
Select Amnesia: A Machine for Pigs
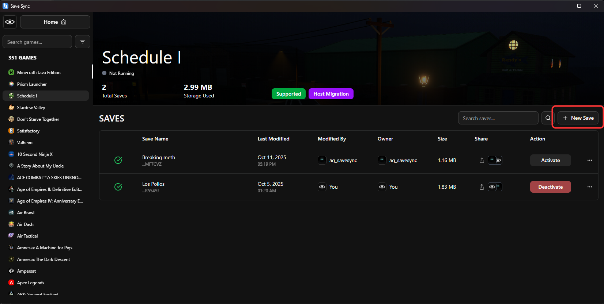coord(46,247)
